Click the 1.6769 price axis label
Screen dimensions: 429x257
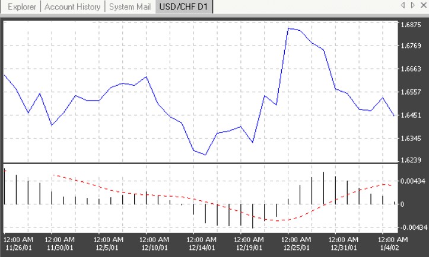411,46
